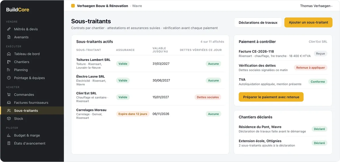Open the Toitures Lambert SRL row

(x=150, y=64)
